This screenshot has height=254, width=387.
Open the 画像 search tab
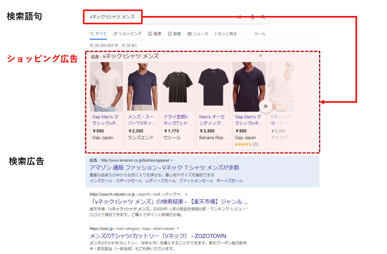pyautogui.click(x=155, y=34)
